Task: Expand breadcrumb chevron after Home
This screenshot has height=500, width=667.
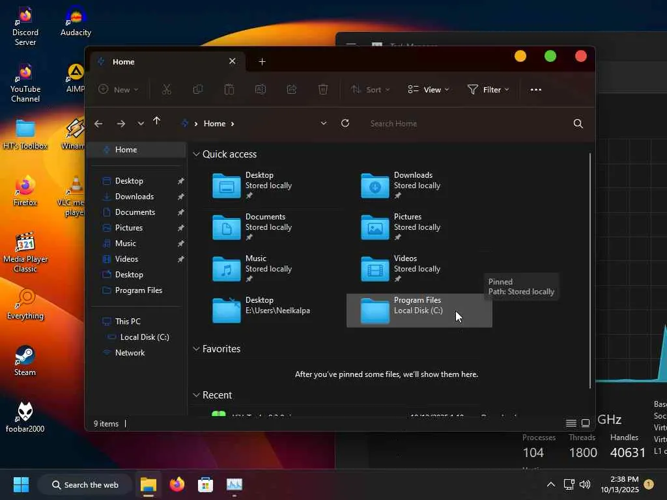Action: point(233,124)
